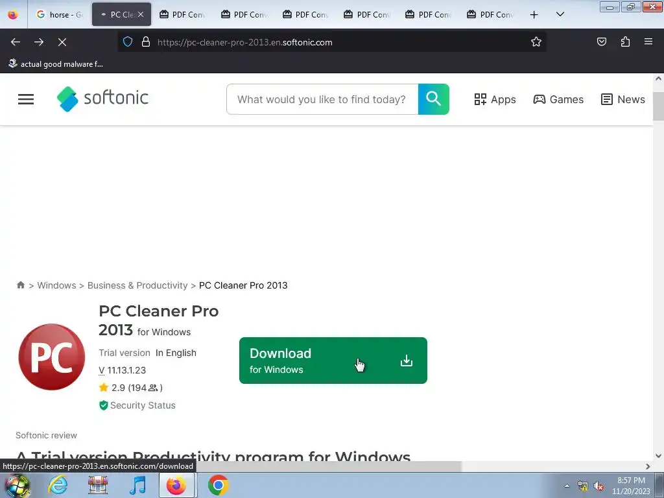Show hidden tray icons arrow
This screenshot has width=664, height=498.
pos(567,486)
